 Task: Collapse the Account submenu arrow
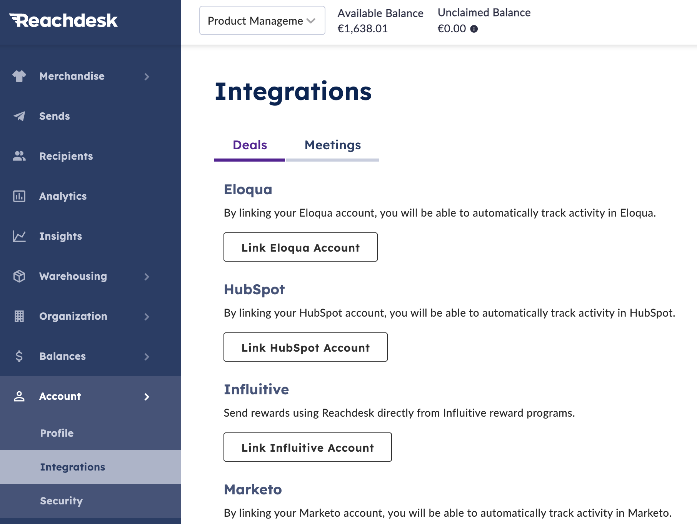(147, 397)
